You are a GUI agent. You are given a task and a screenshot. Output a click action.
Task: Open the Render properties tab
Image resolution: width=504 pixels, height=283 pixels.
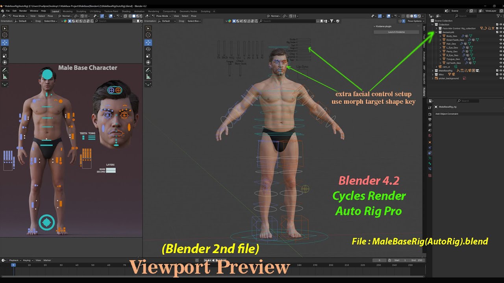[430, 114]
